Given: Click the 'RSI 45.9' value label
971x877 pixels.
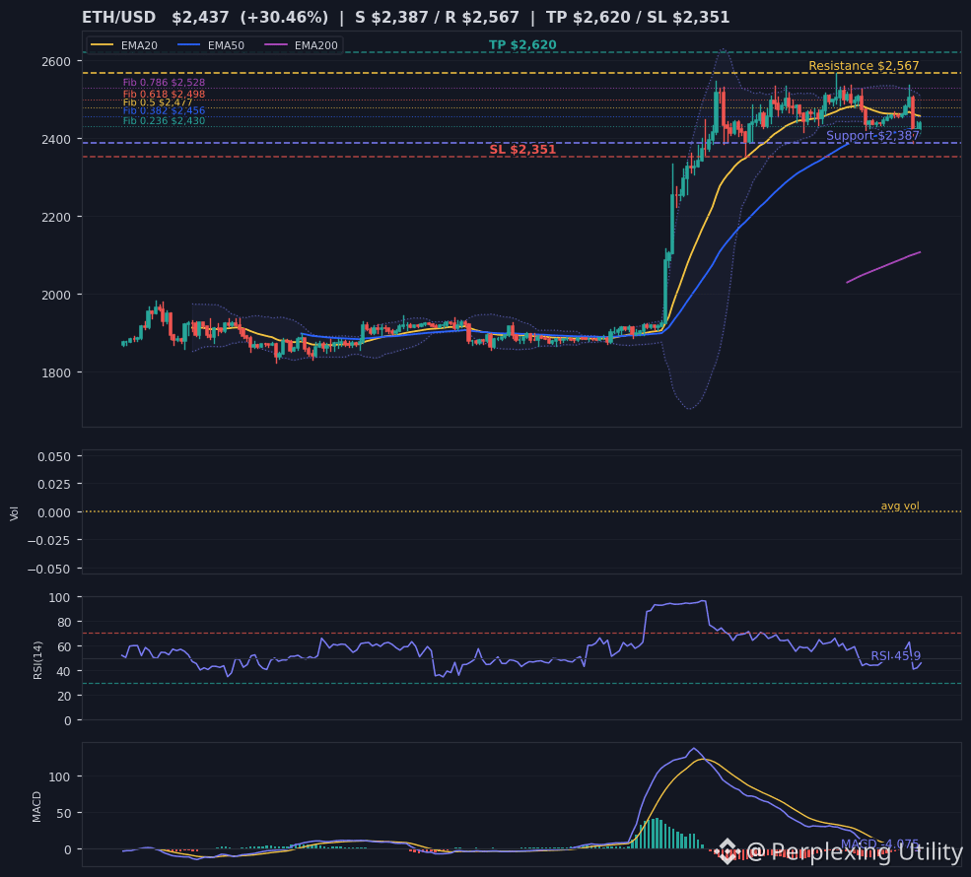Looking at the screenshot, I should click(895, 655).
